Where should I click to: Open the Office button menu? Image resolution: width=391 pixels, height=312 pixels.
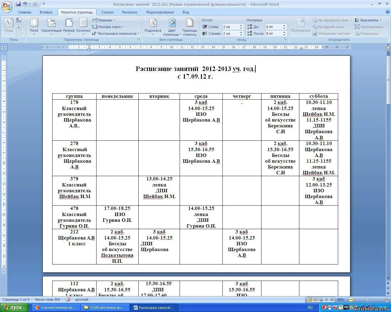7,6
